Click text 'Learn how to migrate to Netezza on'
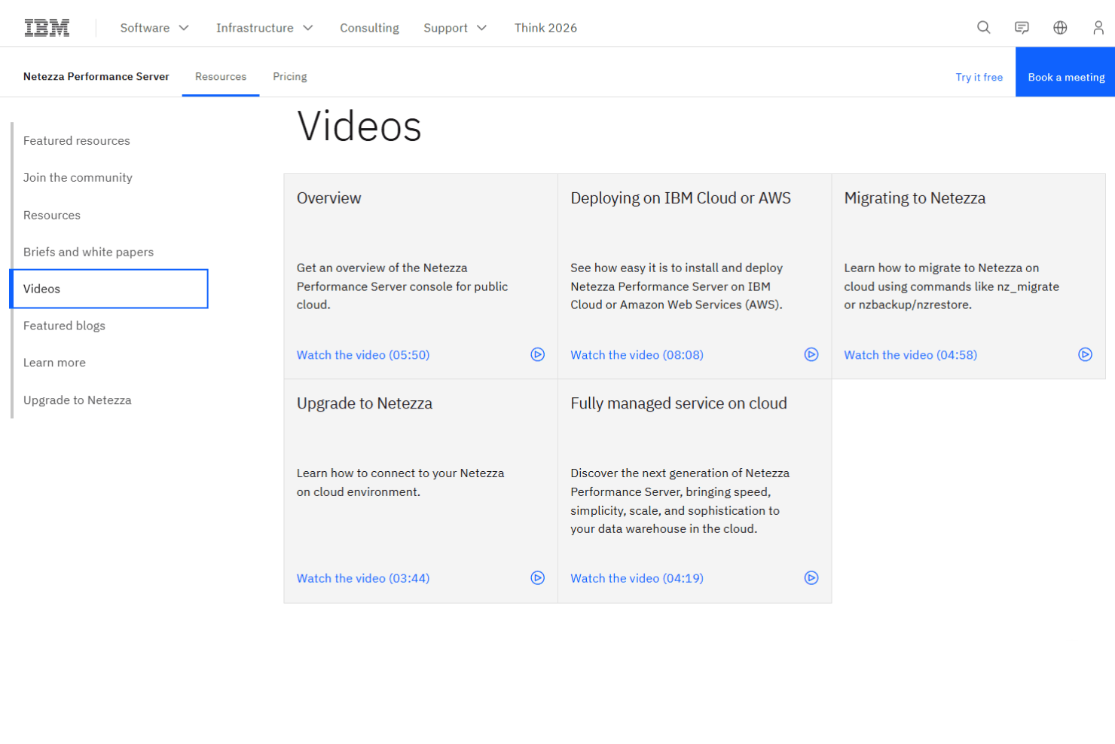The width and height of the screenshot is (1115, 744). pyautogui.click(x=941, y=268)
